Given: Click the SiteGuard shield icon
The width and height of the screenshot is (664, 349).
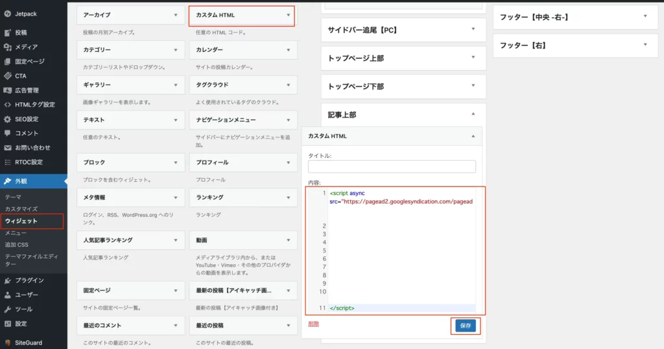Looking at the screenshot, I should pos(8,343).
